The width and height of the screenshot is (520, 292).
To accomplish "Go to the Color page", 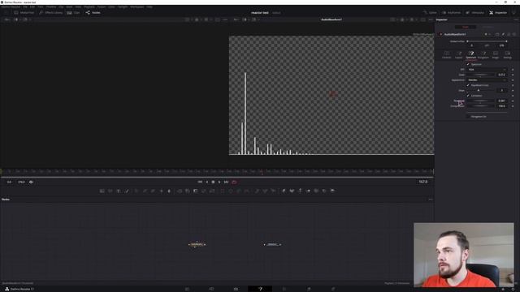I will coord(284,289).
